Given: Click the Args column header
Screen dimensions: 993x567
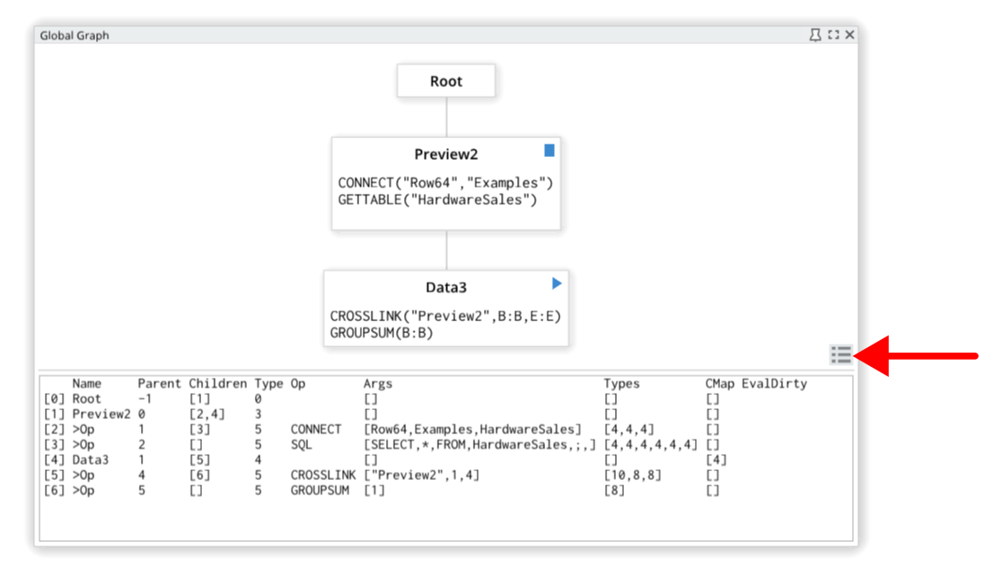Looking at the screenshot, I should tap(378, 383).
